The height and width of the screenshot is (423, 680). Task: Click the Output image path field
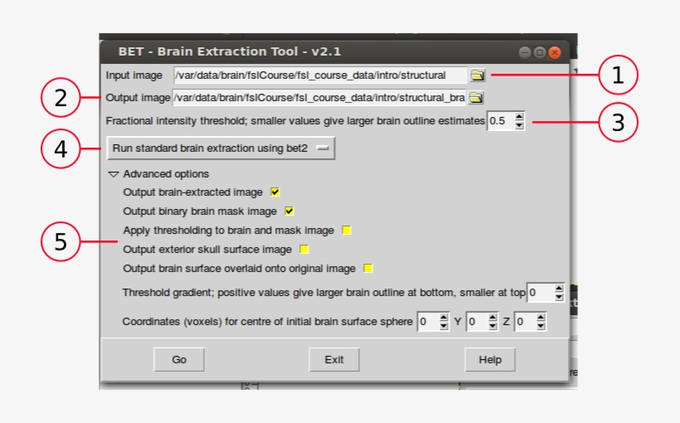(319, 98)
